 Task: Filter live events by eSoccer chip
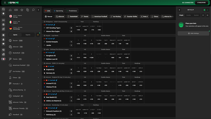60,17
